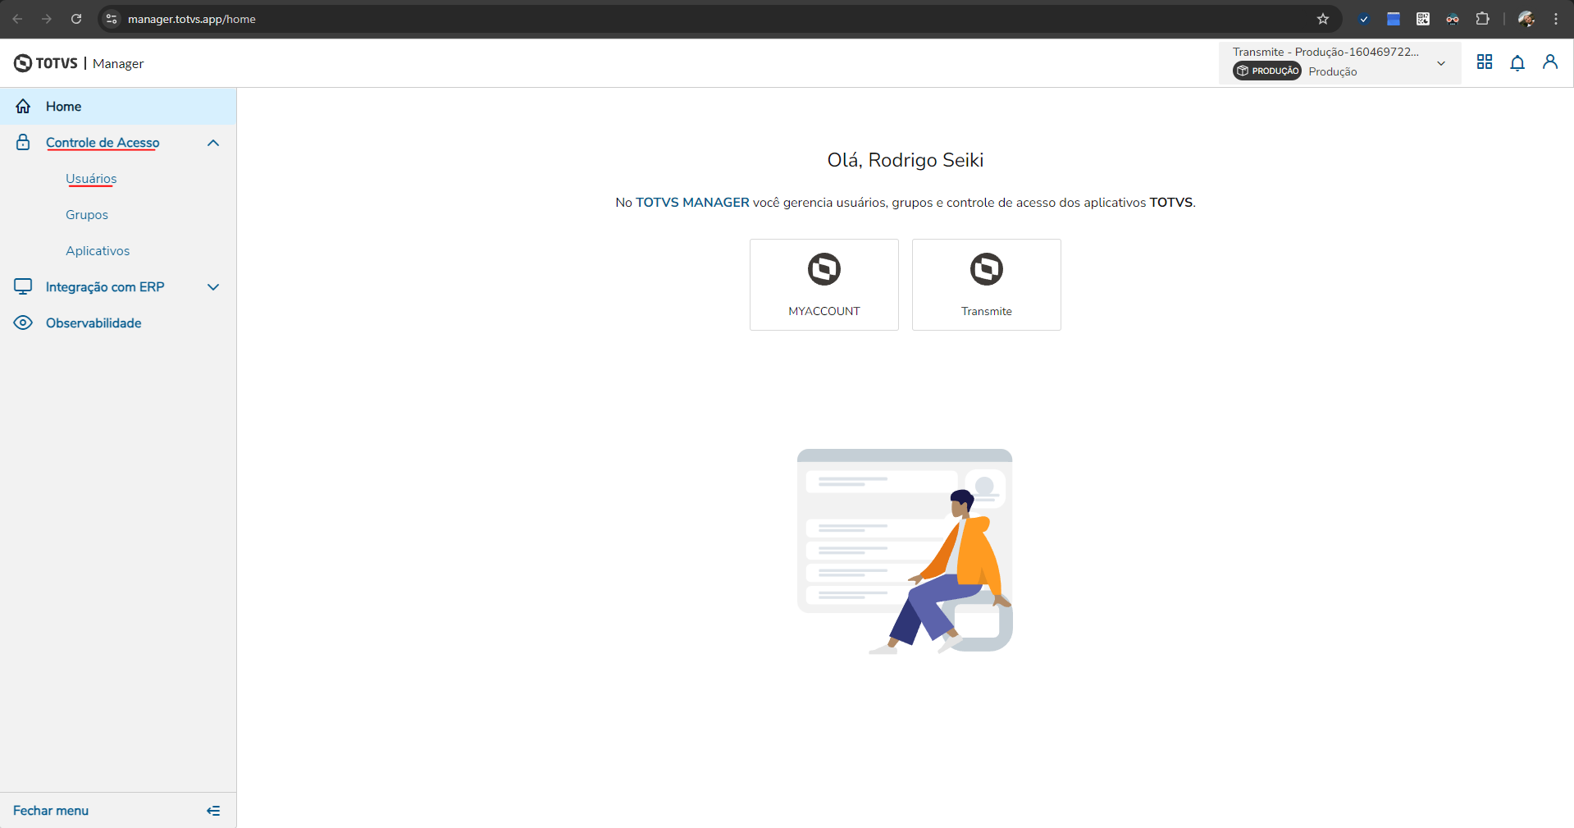Click browser back arrow
Image resolution: width=1574 pixels, height=828 pixels.
pyautogui.click(x=17, y=19)
